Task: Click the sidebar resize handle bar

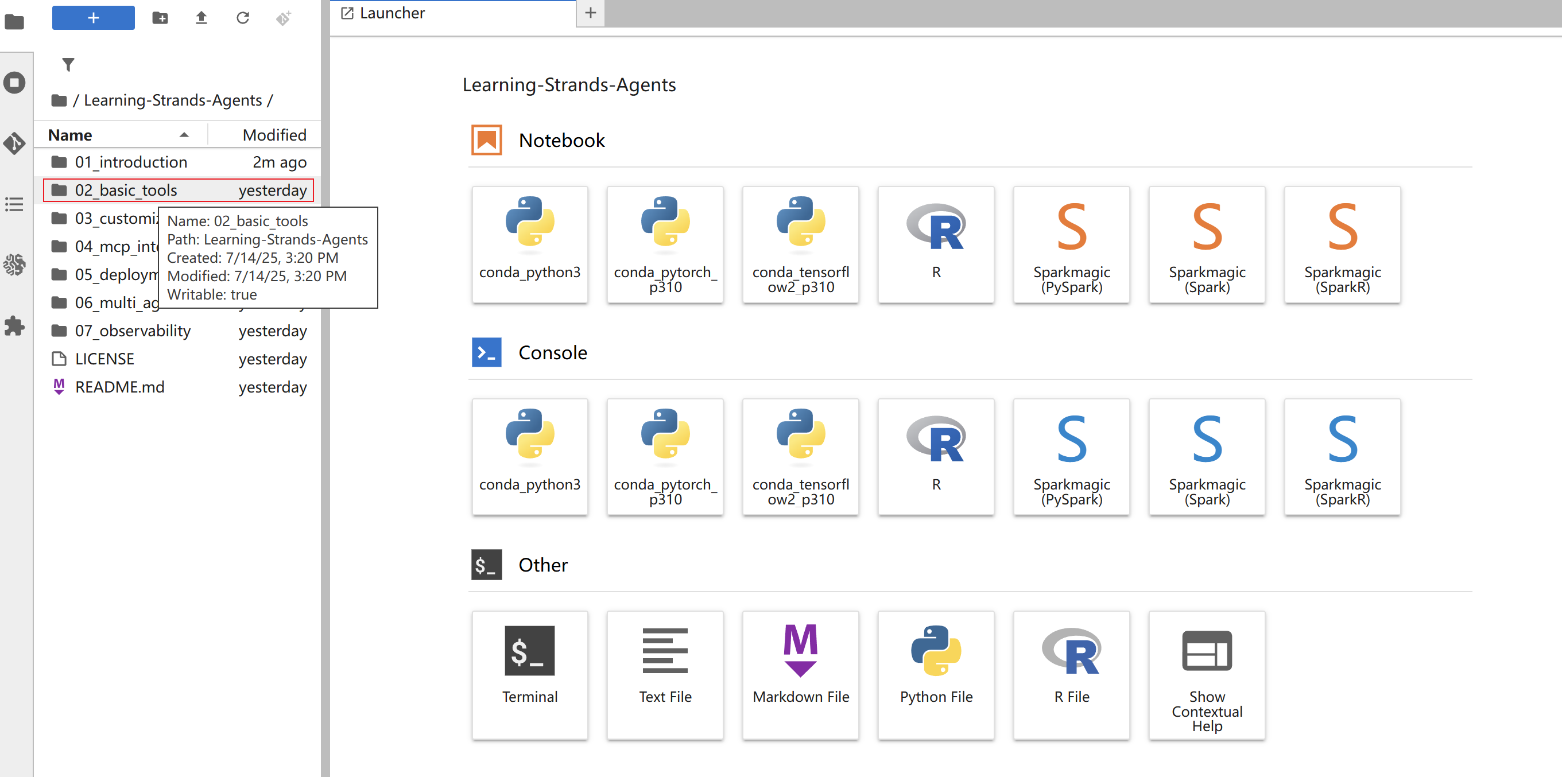Action: tap(325, 388)
